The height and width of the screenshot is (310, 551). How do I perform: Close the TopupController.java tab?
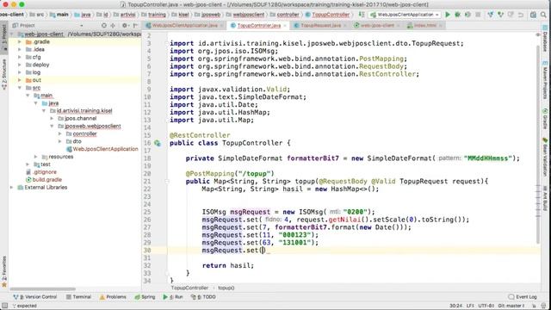pos(285,25)
